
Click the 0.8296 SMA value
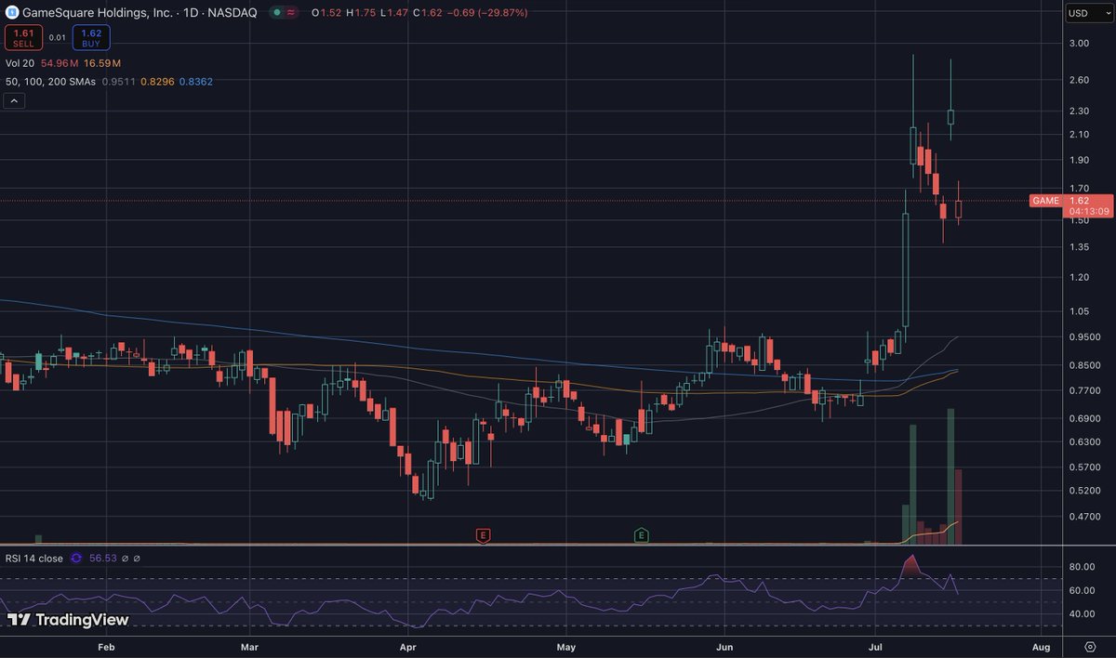click(x=155, y=82)
